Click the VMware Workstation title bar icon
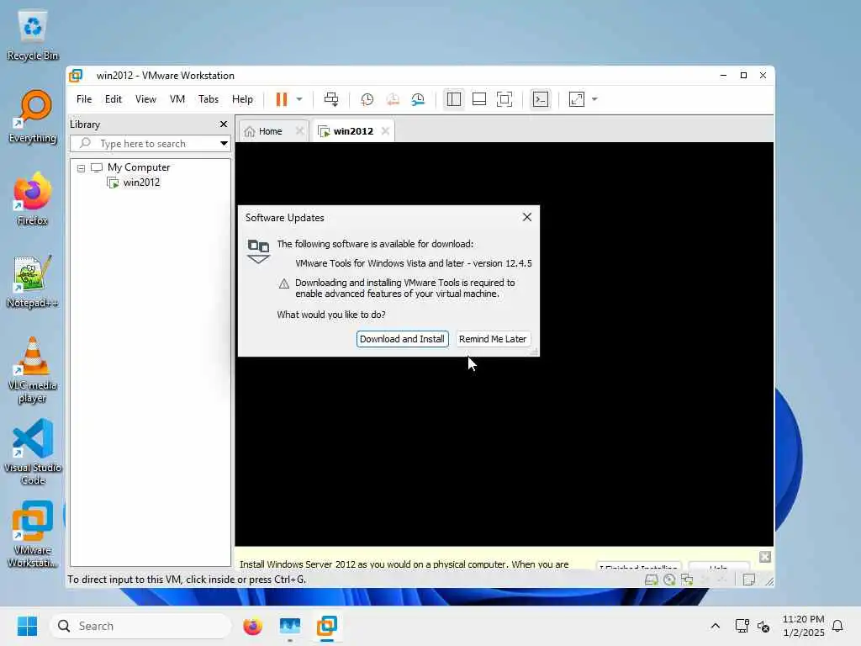The height and width of the screenshot is (646, 861). (x=76, y=75)
